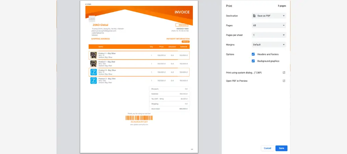Click the Z icon for Product 3 - Big / Red
The height and width of the screenshot is (154, 347).
[94, 80]
